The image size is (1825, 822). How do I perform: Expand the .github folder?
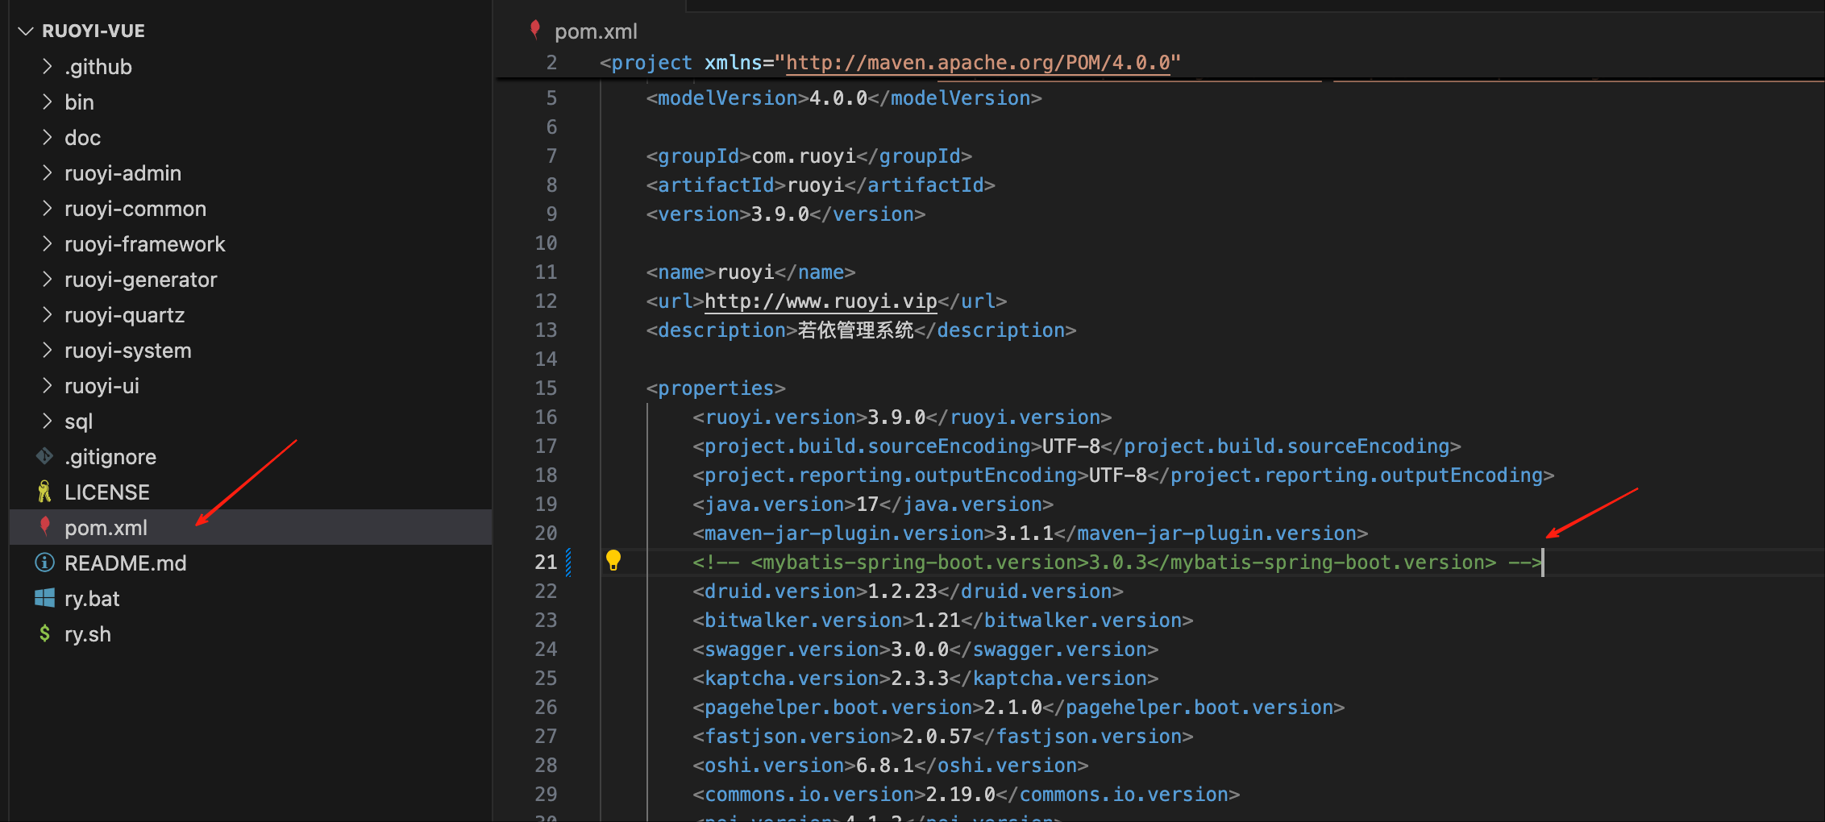(x=48, y=67)
